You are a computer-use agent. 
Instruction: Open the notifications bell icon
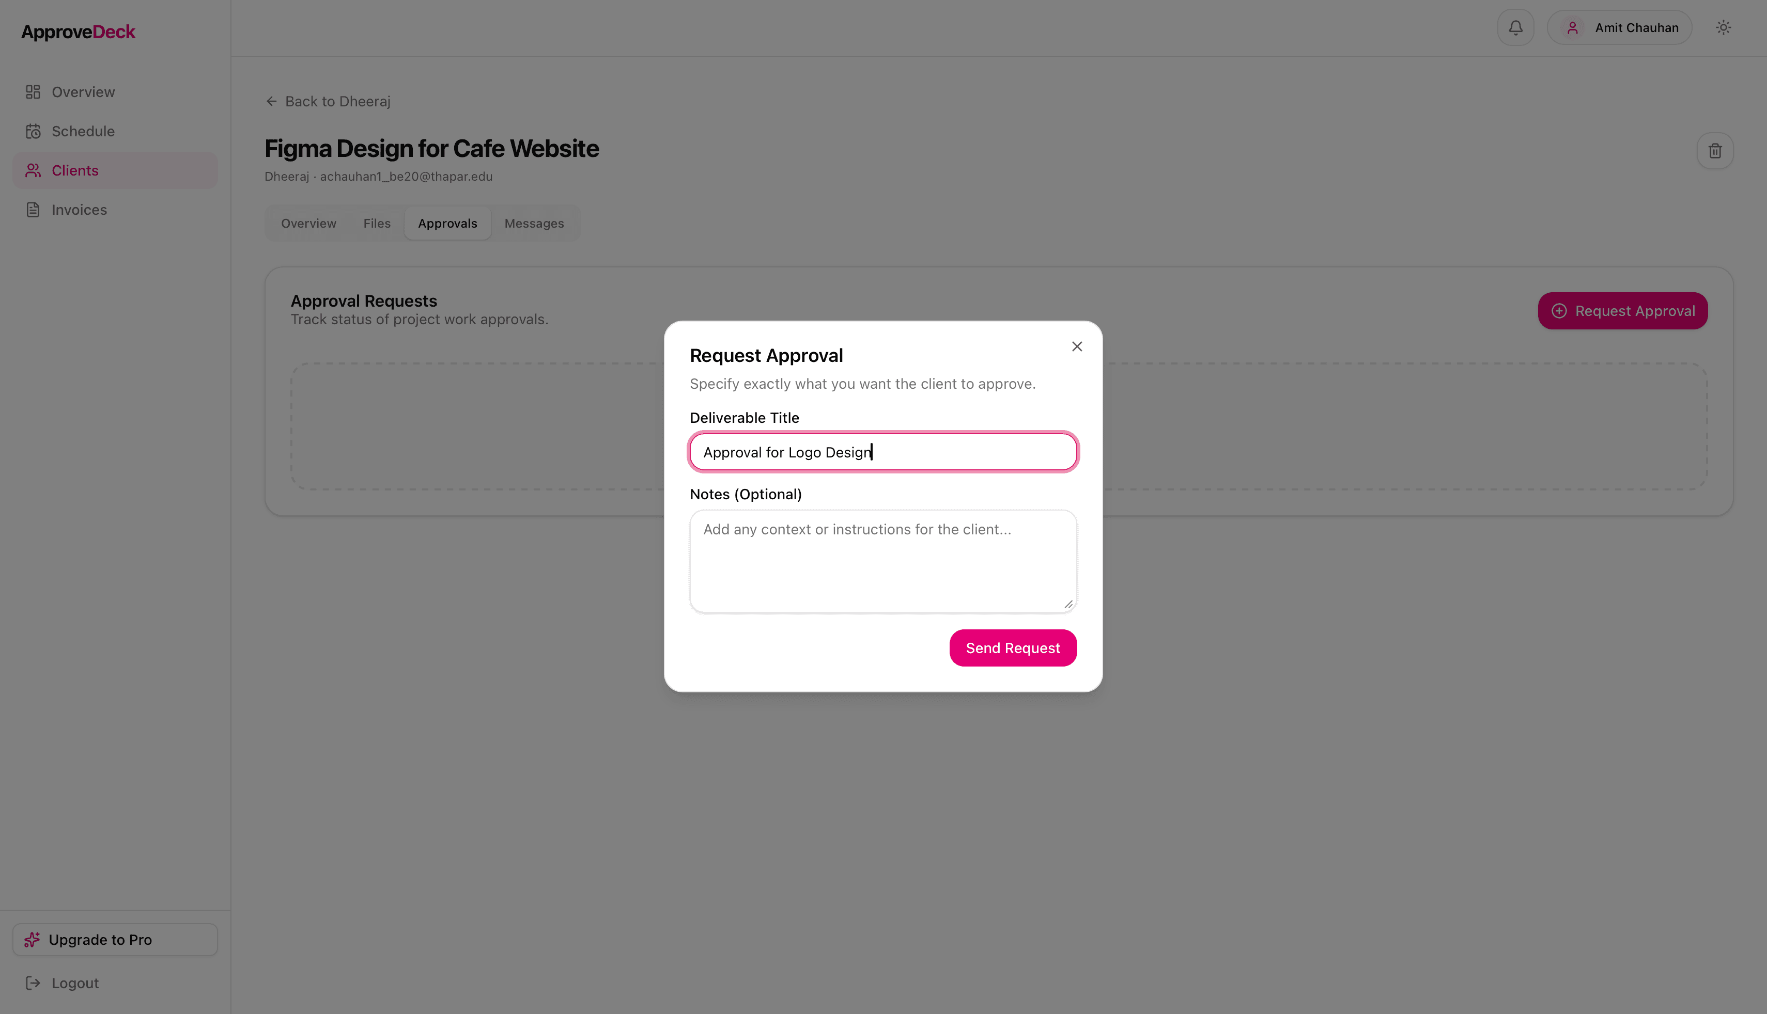(x=1515, y=27)
